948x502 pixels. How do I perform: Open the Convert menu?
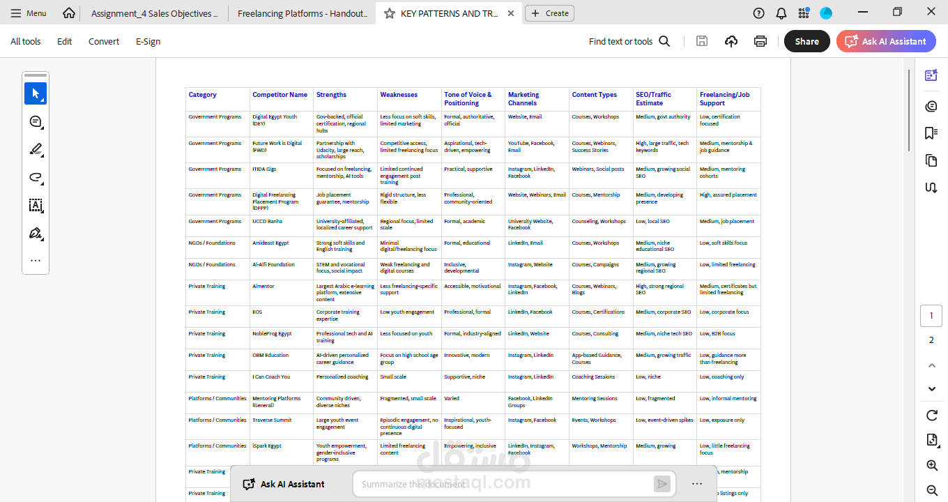coord(104,41)
